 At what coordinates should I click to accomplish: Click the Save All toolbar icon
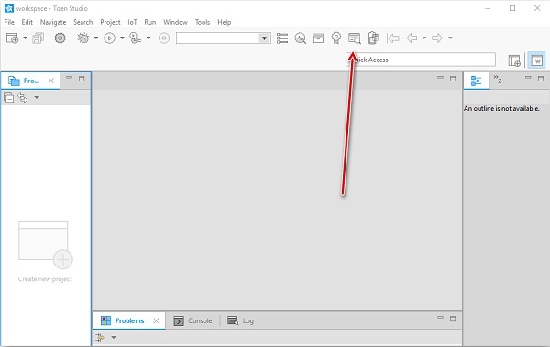point(38,38)
